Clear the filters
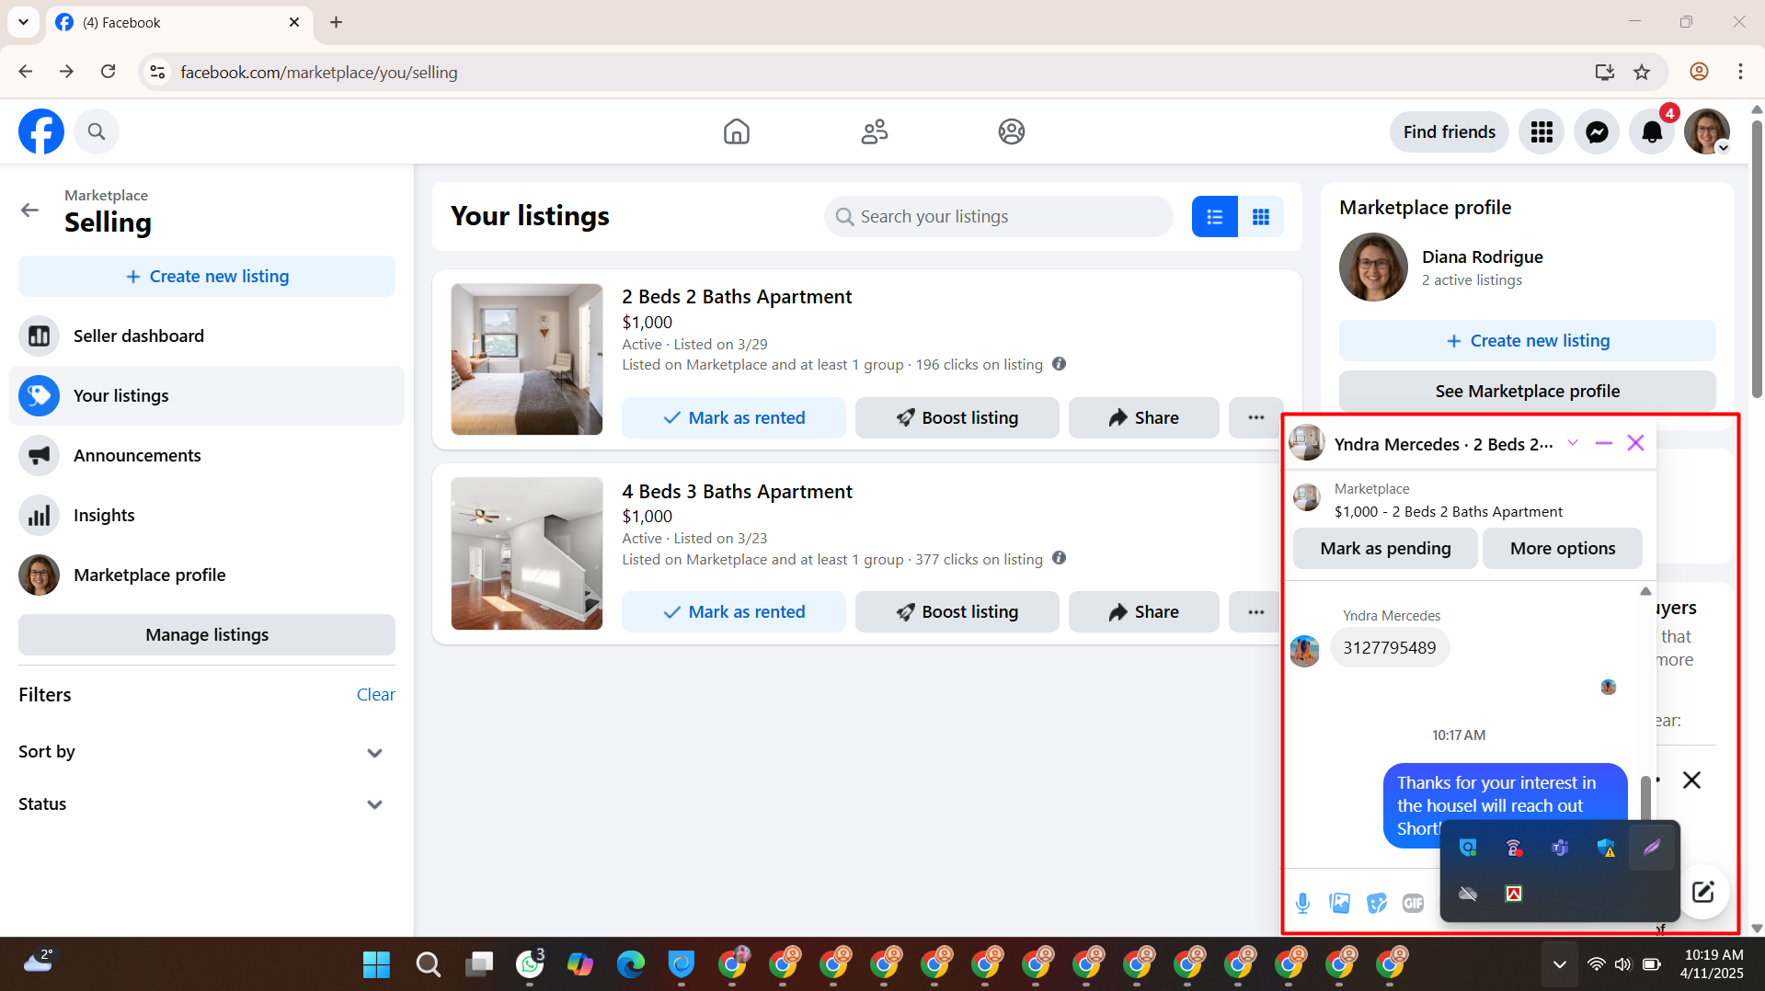 click(x=375, y=695)
